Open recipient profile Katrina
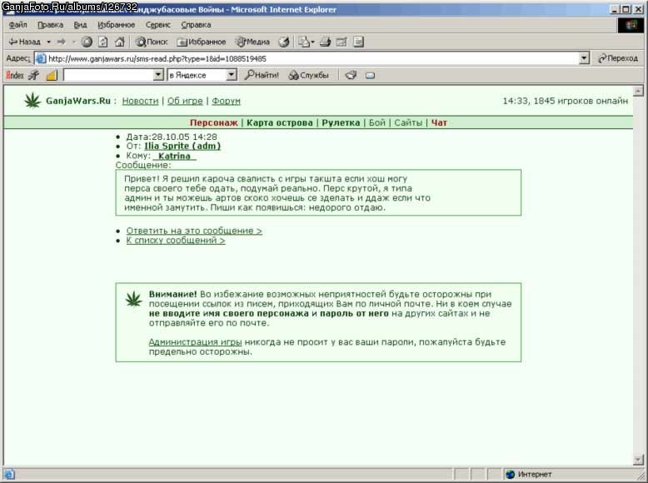The height and width of the screenshot is (483, 648). (x=174, y=156)
